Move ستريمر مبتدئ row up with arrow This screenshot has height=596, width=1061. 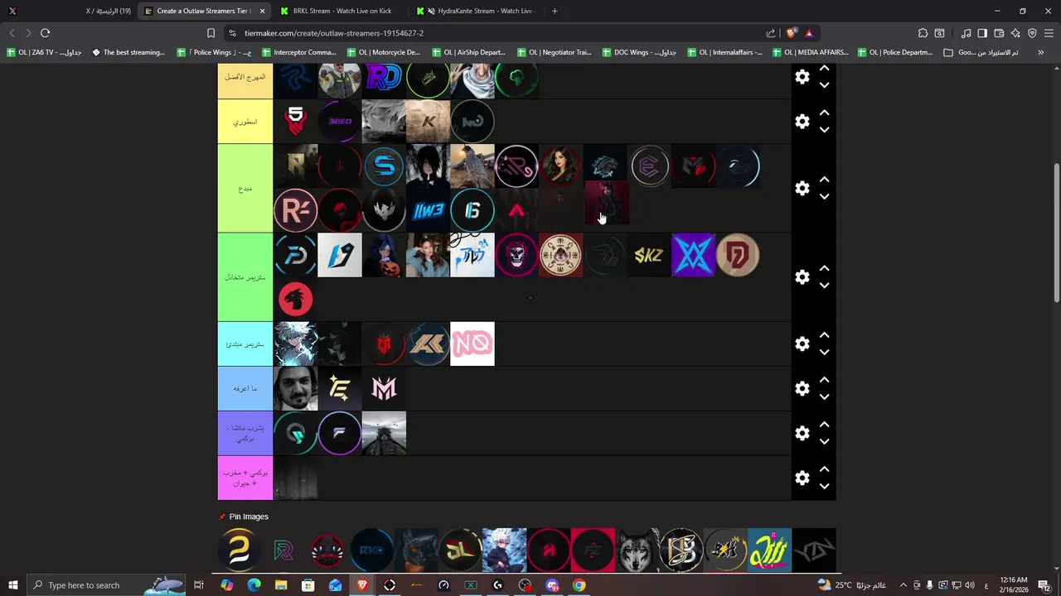coord(824,336)
